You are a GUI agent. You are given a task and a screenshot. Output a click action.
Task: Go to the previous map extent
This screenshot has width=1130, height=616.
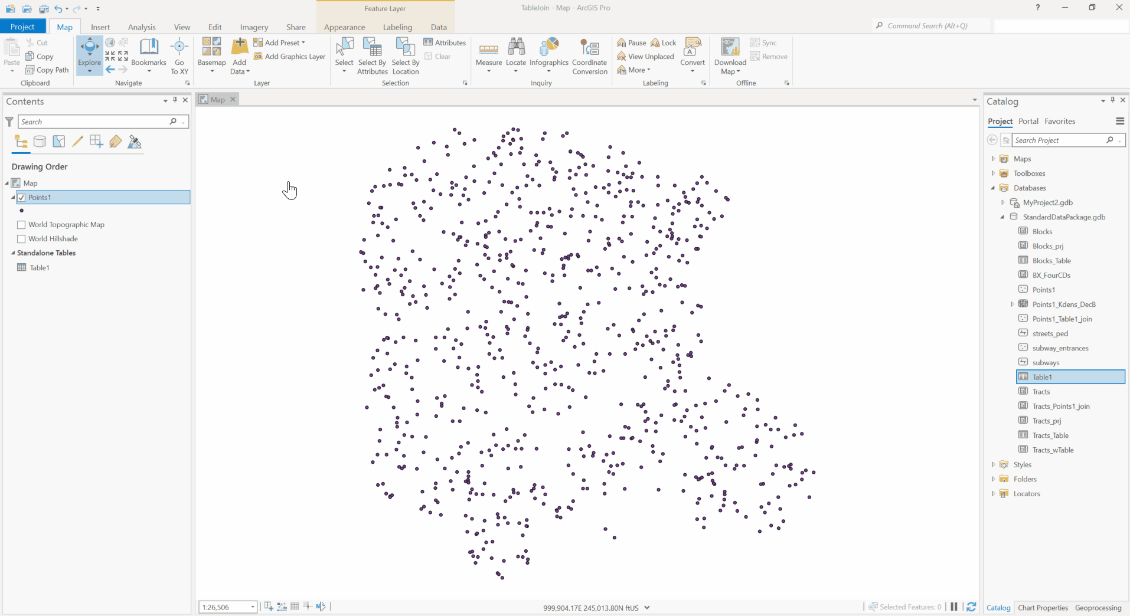click(x=110, y=70)
